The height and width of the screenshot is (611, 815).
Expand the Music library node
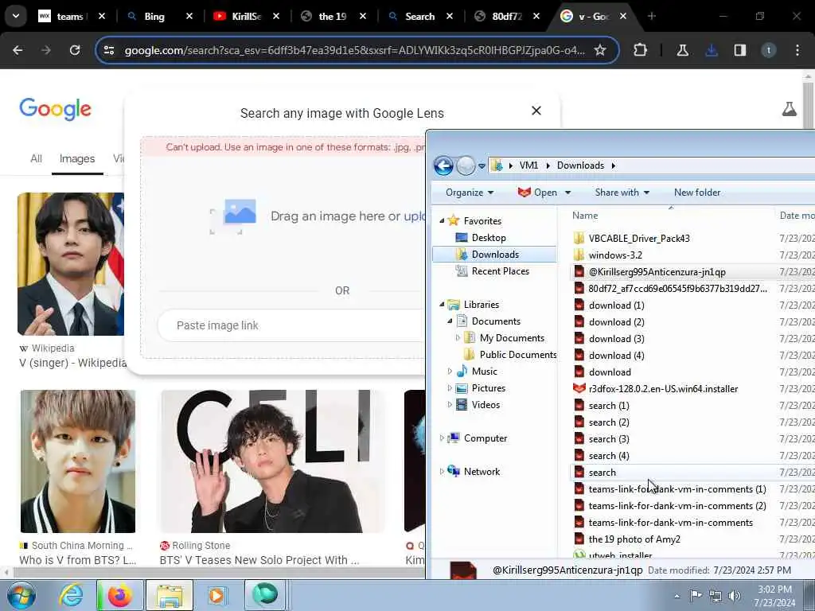tap(450, 372)
